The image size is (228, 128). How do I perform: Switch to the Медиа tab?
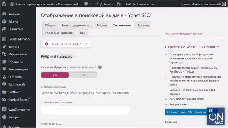(102, 25)
